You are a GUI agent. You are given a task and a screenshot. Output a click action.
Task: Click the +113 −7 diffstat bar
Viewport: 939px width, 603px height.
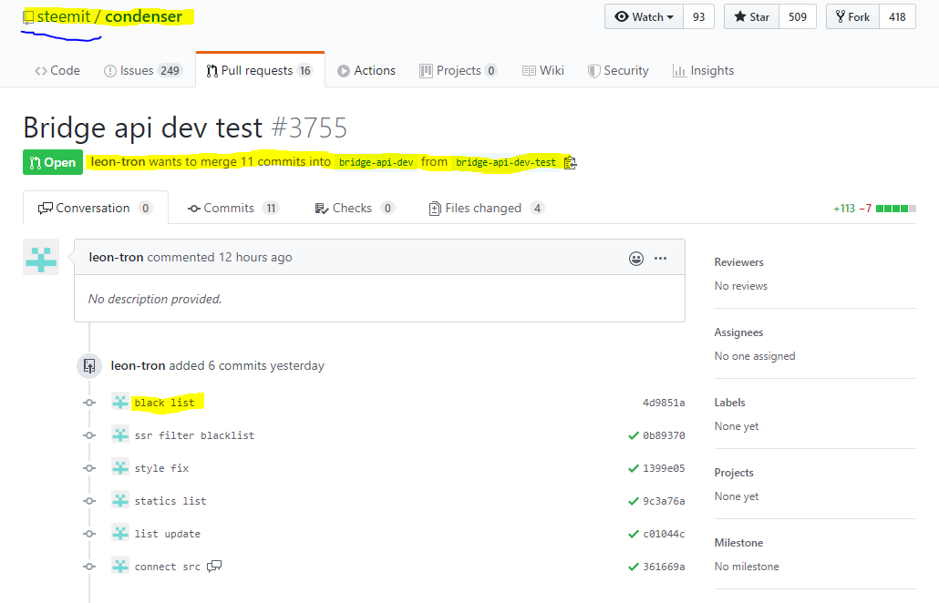point(874,209)
